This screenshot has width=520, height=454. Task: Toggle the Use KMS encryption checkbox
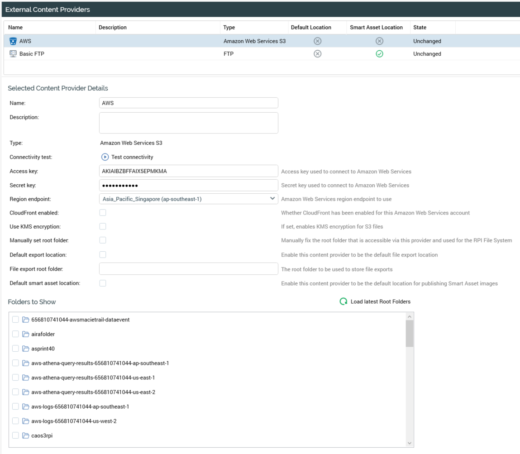click(102, 226)
